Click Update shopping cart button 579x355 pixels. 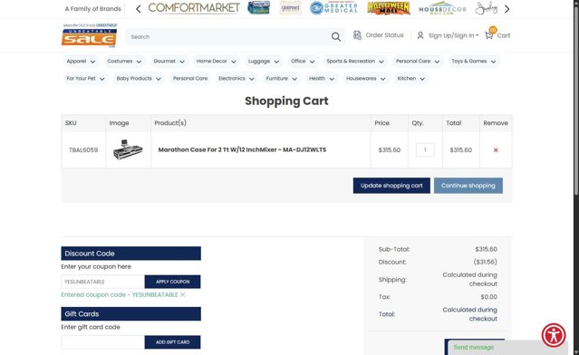391,186
